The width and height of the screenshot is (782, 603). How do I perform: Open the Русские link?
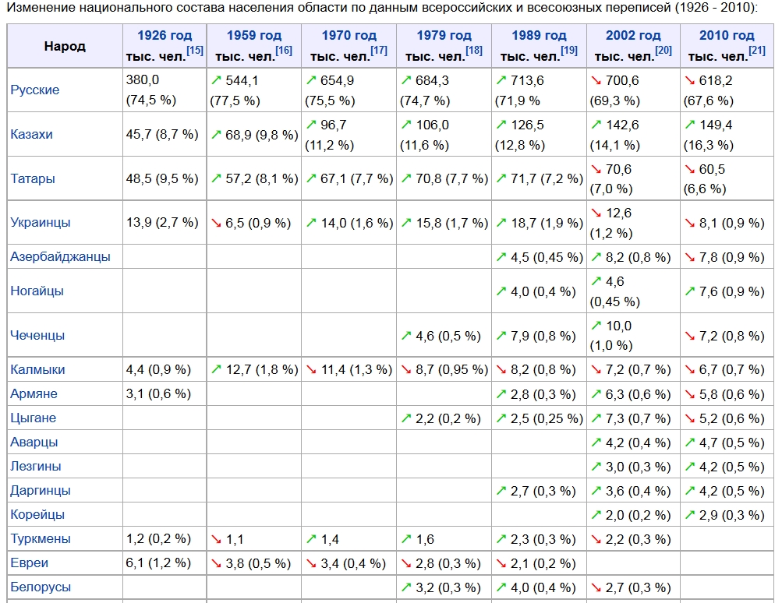click(x=35, y=90)
